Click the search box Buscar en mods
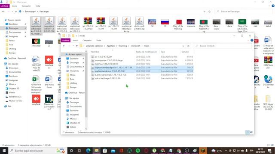 pos(223,46)
